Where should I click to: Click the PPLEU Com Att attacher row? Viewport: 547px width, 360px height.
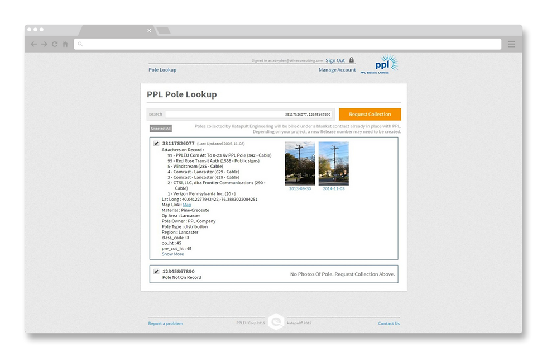219,155
